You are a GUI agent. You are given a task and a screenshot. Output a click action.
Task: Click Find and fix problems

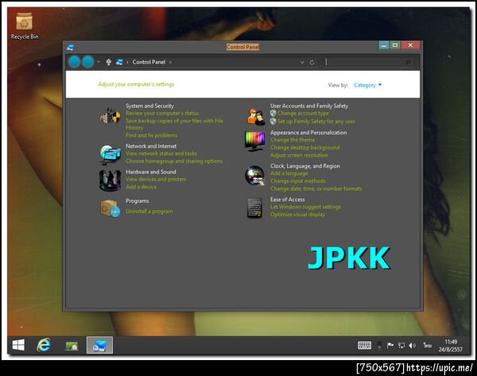pos(152,135)
